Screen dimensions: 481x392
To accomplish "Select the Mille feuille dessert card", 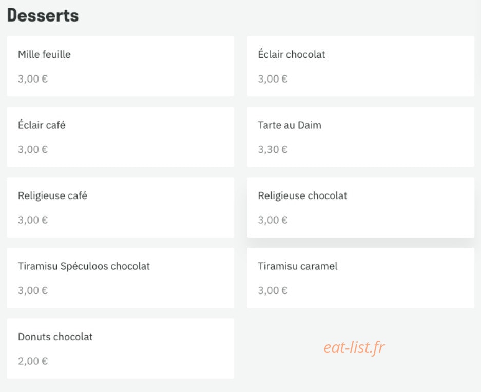I will tap(120, 66).
